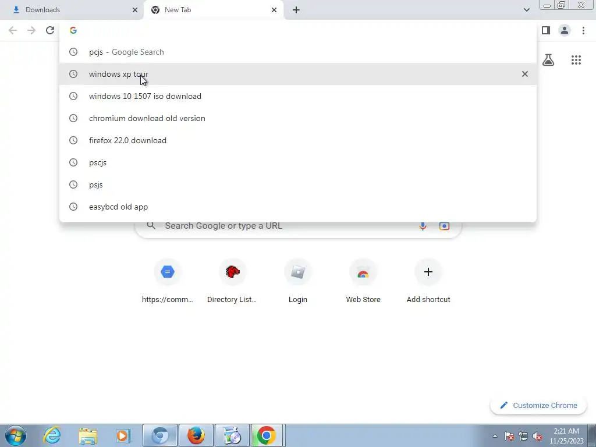Open Windows Explorer from taskbar
The width and height of the screenshot is (596, 447).
(x=88, y=435)
